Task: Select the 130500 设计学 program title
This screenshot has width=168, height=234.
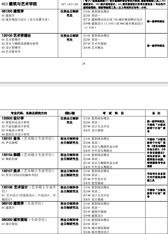Action: 13,118
